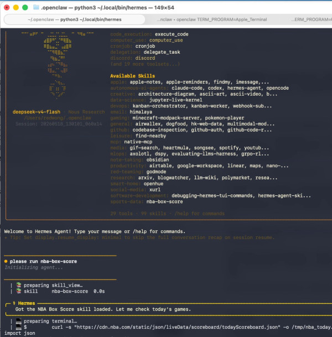The height and width of the screenshot is (337, 332).
Task: Click the Hermes caduceus ASCII logo
Action: (x=58, y=65)
